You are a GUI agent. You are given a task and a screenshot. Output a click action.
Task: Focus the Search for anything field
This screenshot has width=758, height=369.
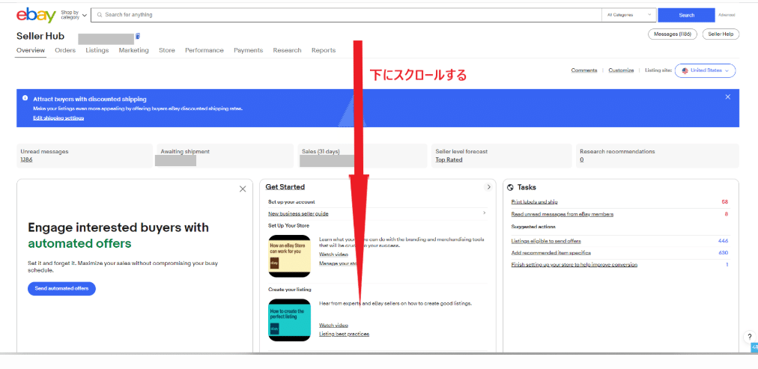(x=346, y=15)
